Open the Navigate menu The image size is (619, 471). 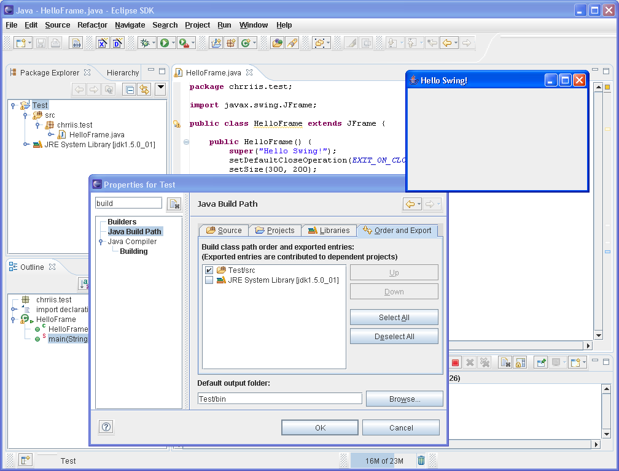click(130, 25)
